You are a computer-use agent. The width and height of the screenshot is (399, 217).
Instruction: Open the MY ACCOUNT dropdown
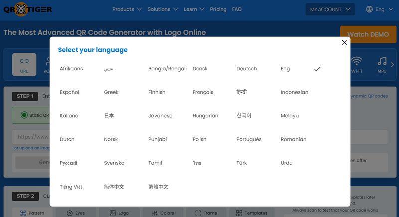point(330,9)
